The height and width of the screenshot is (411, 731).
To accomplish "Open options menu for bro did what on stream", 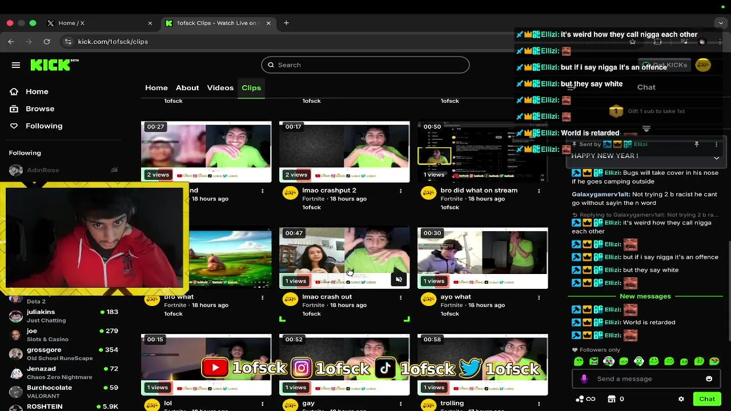I will 539,191.
